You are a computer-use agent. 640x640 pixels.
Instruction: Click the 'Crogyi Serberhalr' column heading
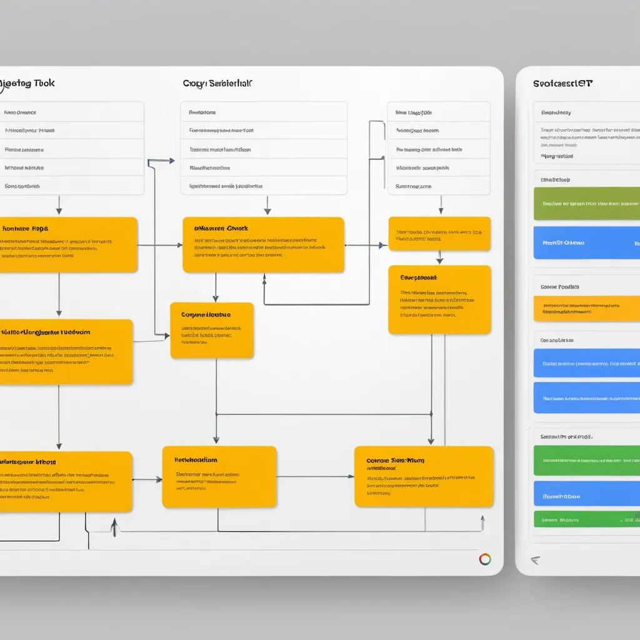pos(217,84)
